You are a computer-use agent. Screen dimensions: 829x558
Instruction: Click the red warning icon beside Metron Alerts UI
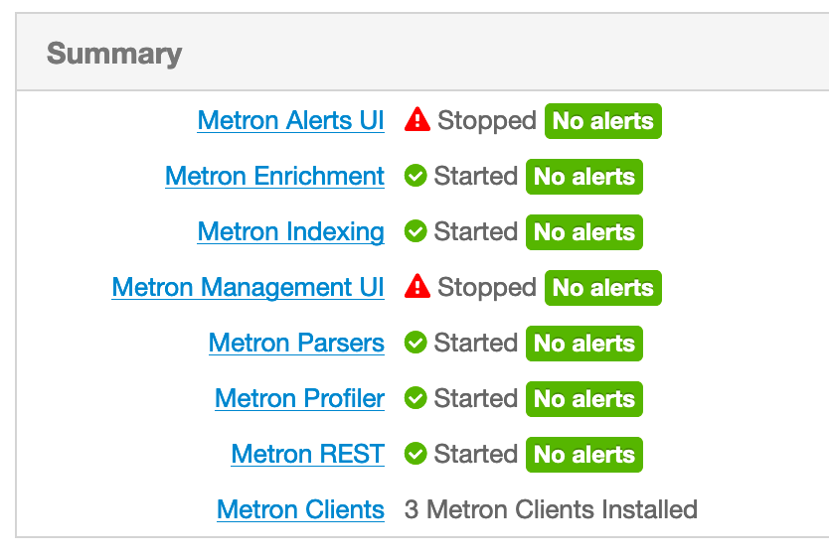point(417,120)
